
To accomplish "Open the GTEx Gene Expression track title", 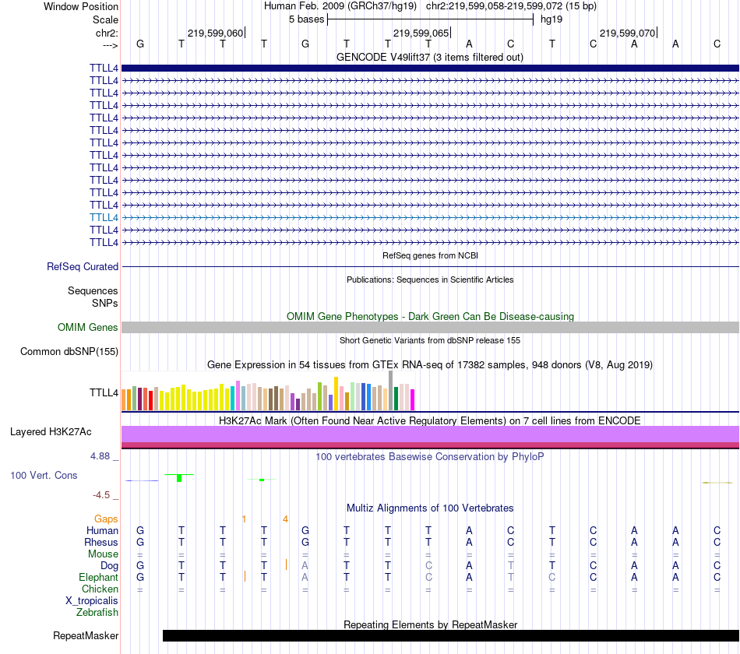I will pyautogui.click(x=430, y=364).
